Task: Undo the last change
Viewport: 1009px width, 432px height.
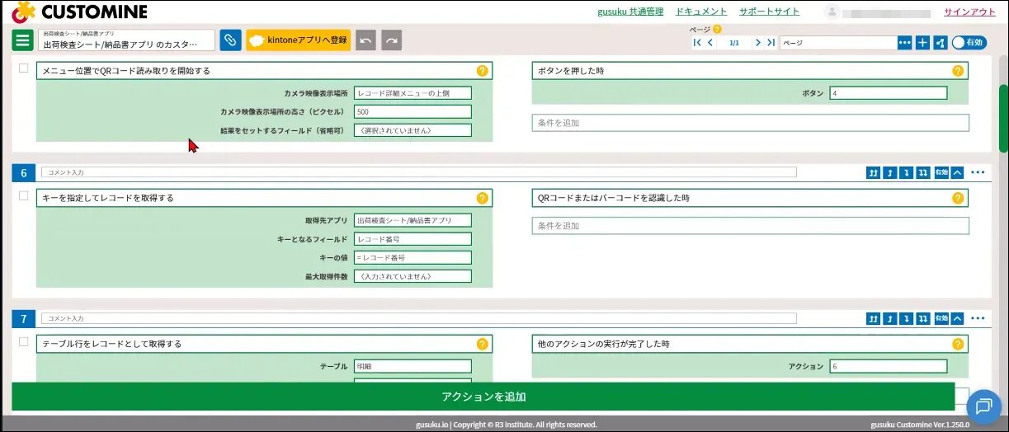Action: tap(365, 40)
